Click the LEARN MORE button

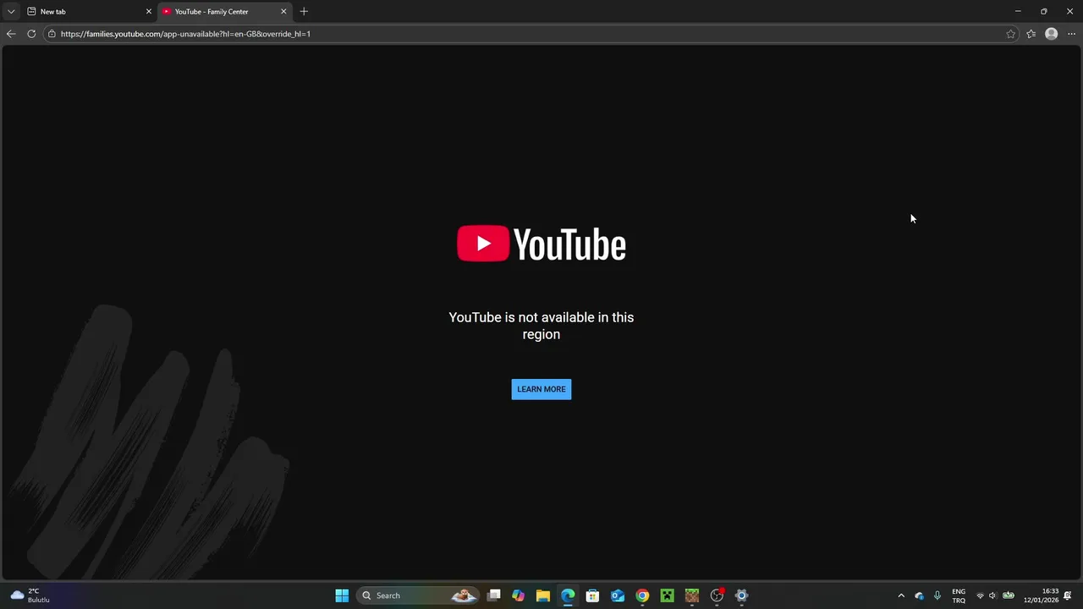[541, 389]
